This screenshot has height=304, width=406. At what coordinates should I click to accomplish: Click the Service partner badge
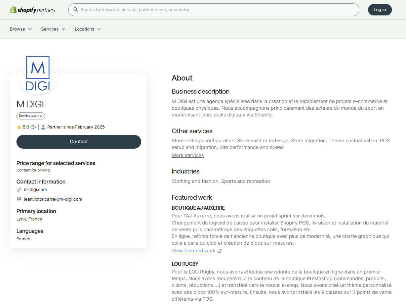point(31,116)
